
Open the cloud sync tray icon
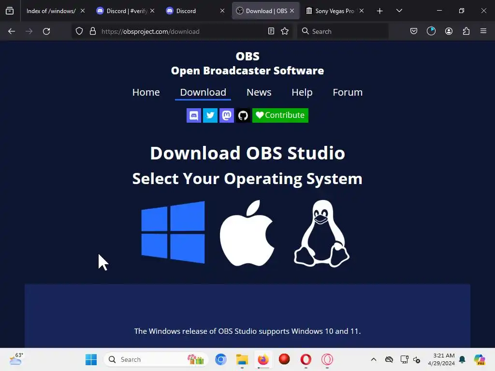[389, 359]
